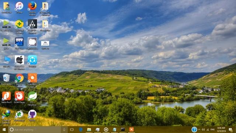Select the New folder desktop icon
Viewport: 236px width, 133px height.
coord(45,25)
